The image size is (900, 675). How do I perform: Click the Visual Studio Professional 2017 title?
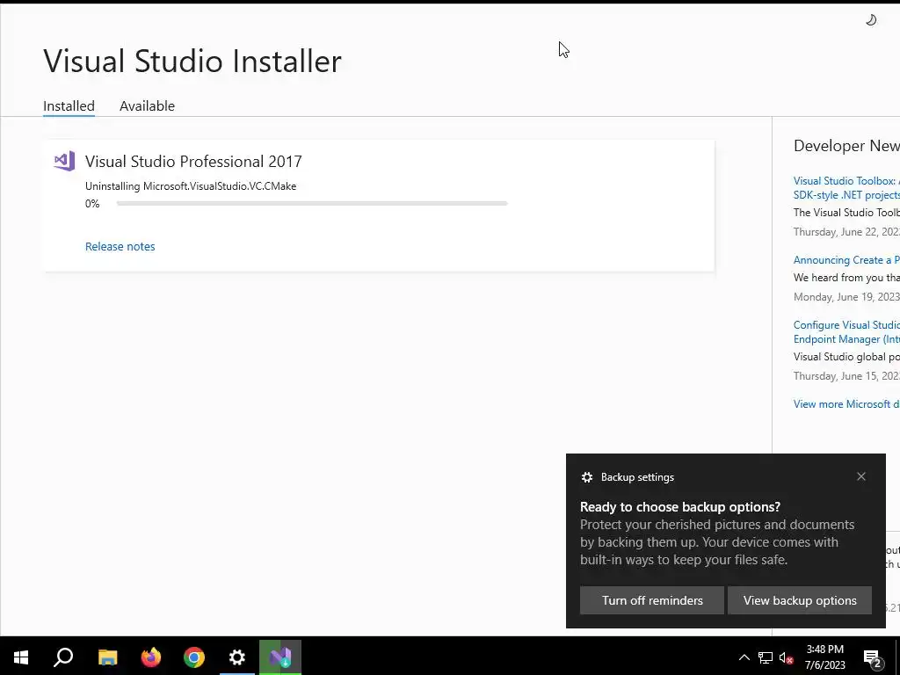tap(193, 162)
